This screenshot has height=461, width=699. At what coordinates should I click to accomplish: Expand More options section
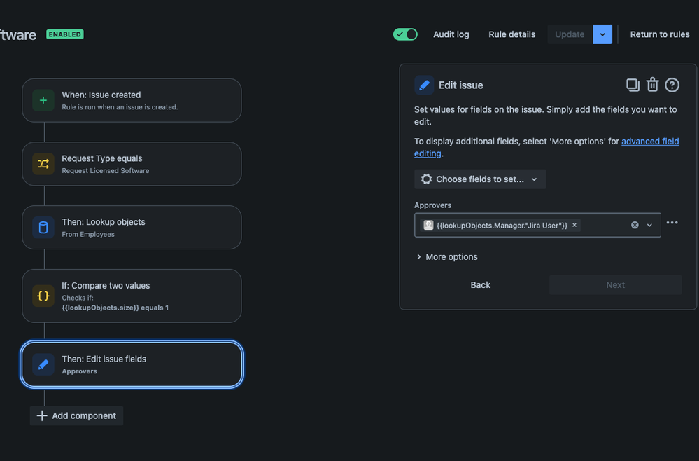tap(446, 256)
